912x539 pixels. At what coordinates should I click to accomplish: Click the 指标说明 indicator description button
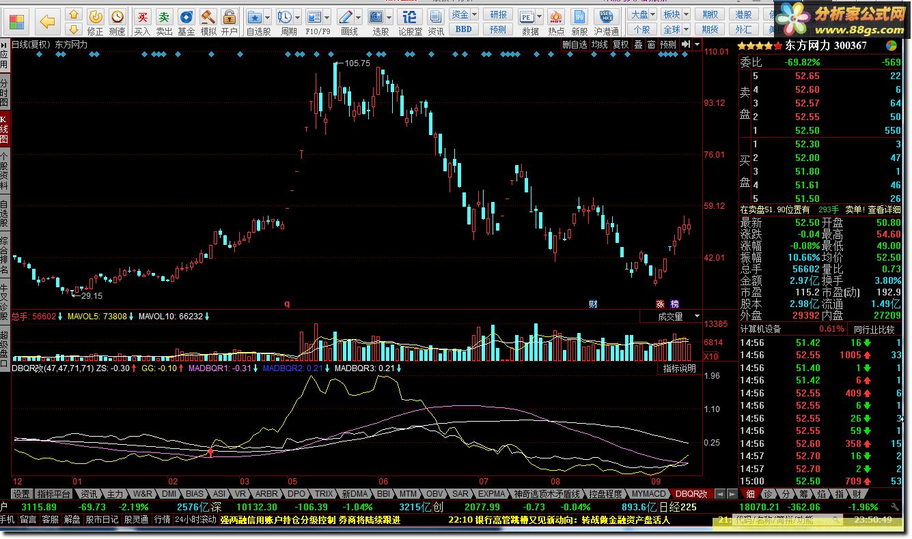point(680,368)
